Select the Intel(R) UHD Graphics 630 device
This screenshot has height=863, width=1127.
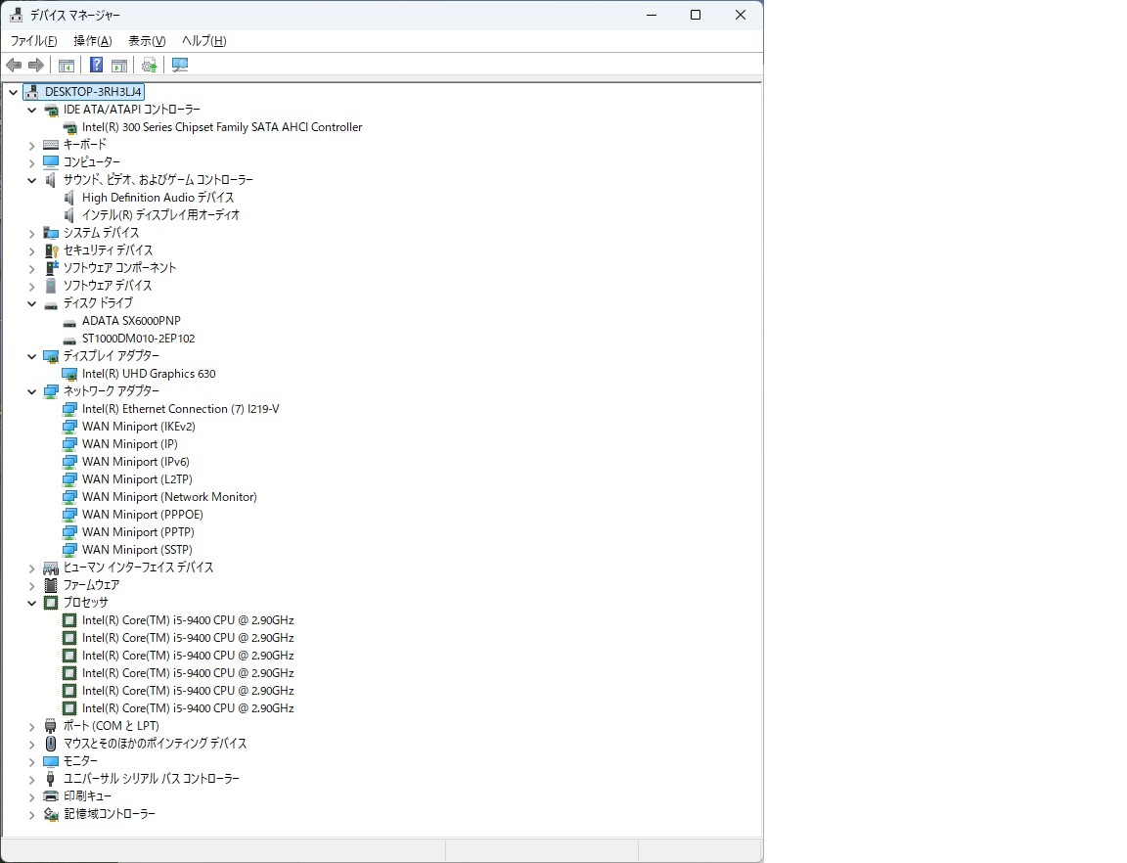[x=149, y=374]
